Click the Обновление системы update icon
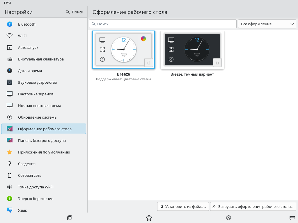This screenshot has width=298, height=223. click(x=10, y=117)
